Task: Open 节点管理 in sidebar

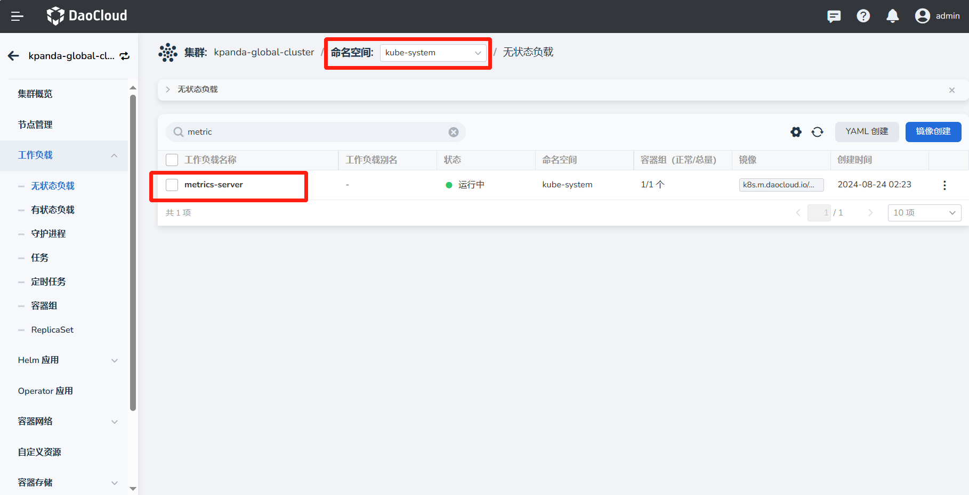Action: pyautogui.click(x=35, y=125)
